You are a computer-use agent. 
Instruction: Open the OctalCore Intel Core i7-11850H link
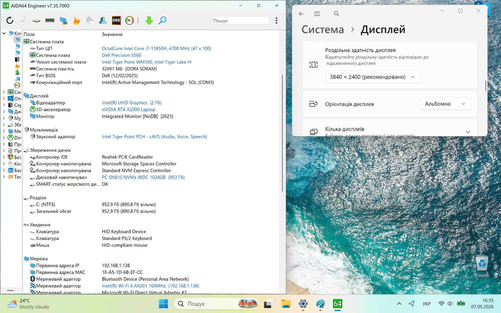pyautogui.click(x=156, y=49)
